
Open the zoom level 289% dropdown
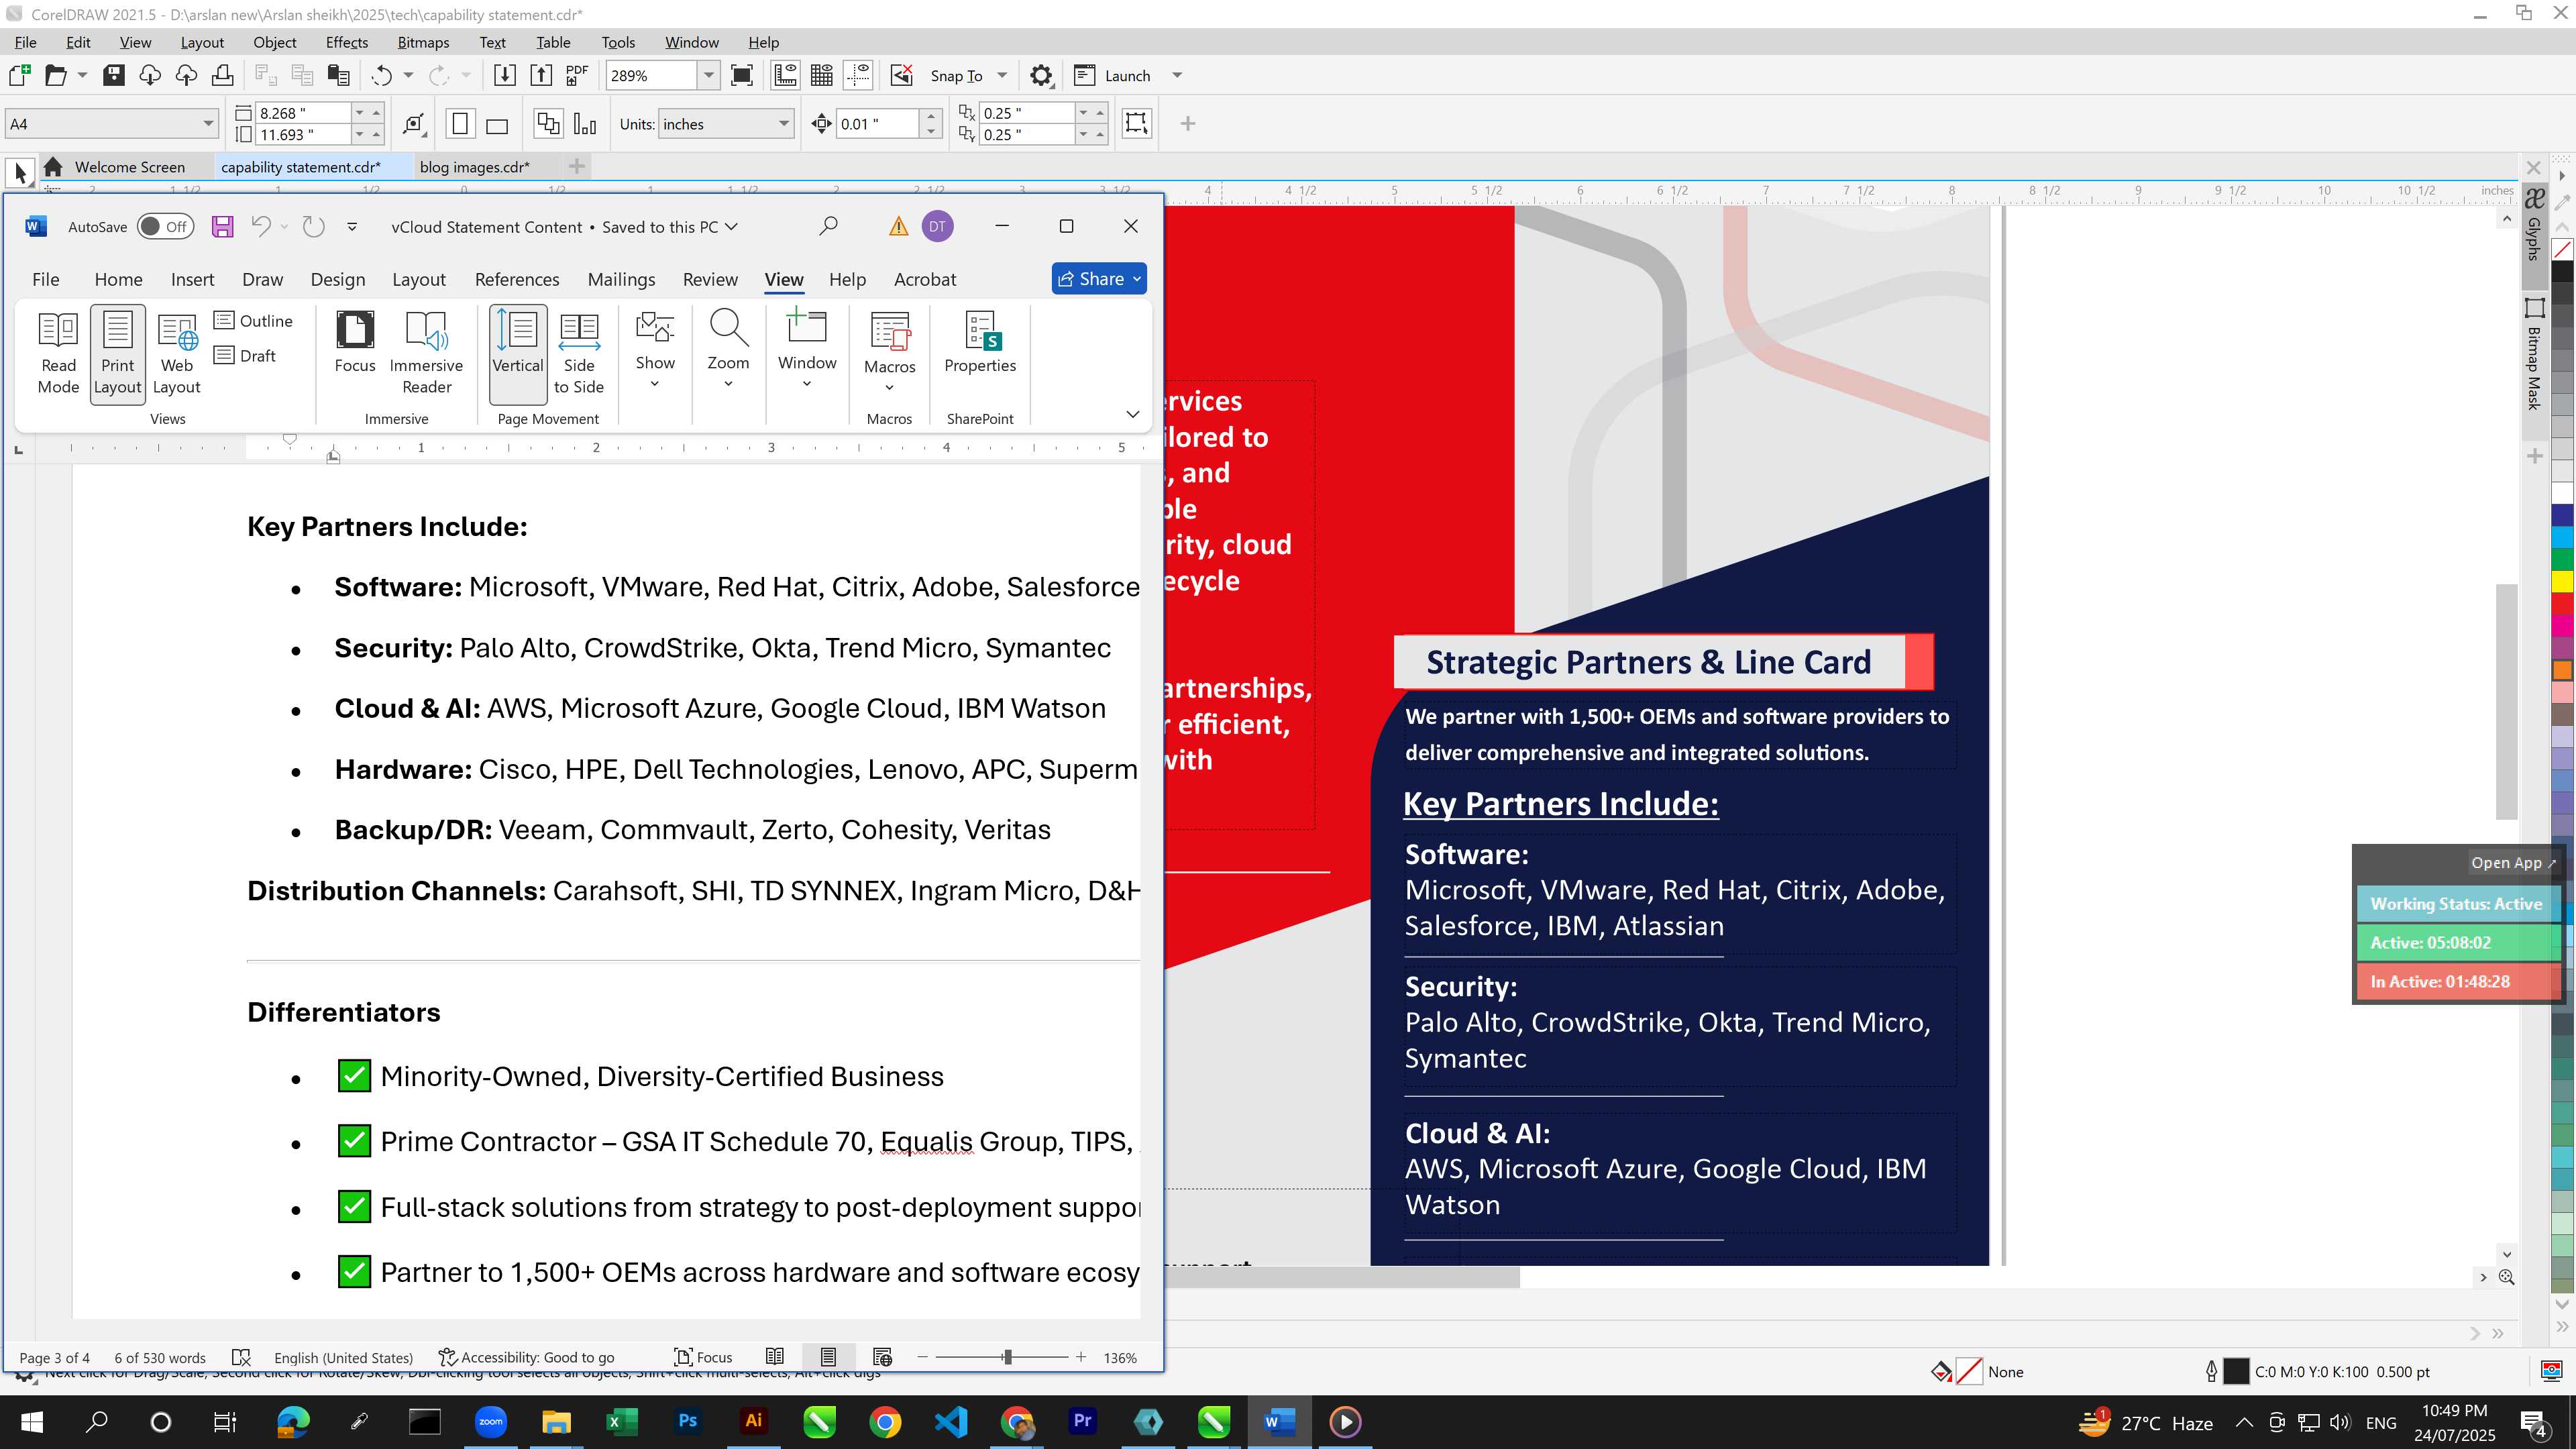708,75
